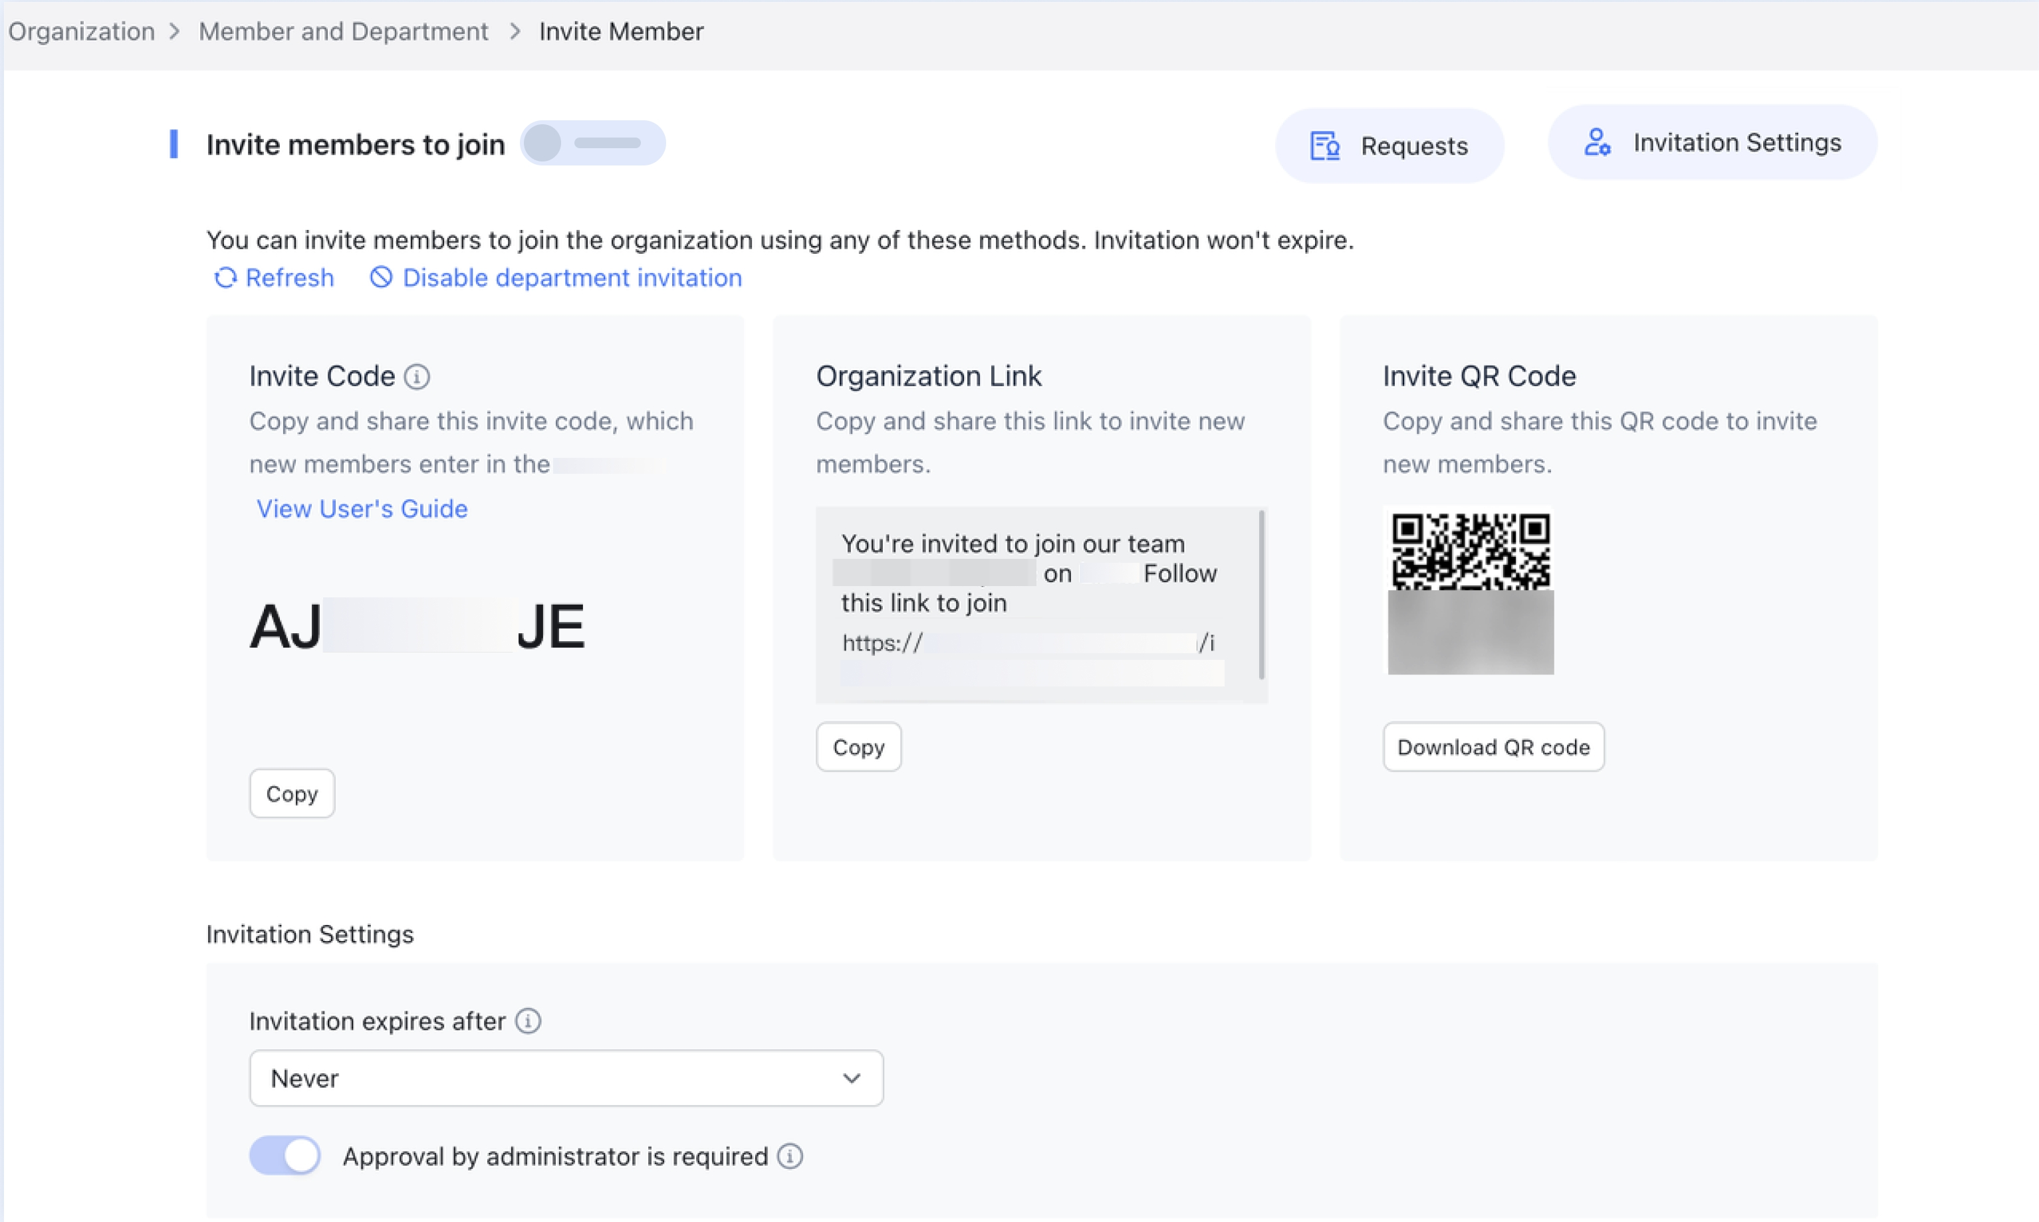Open the Organization breadcrumb
The image size is (2039, 1222).
click(x=80, y=31)
